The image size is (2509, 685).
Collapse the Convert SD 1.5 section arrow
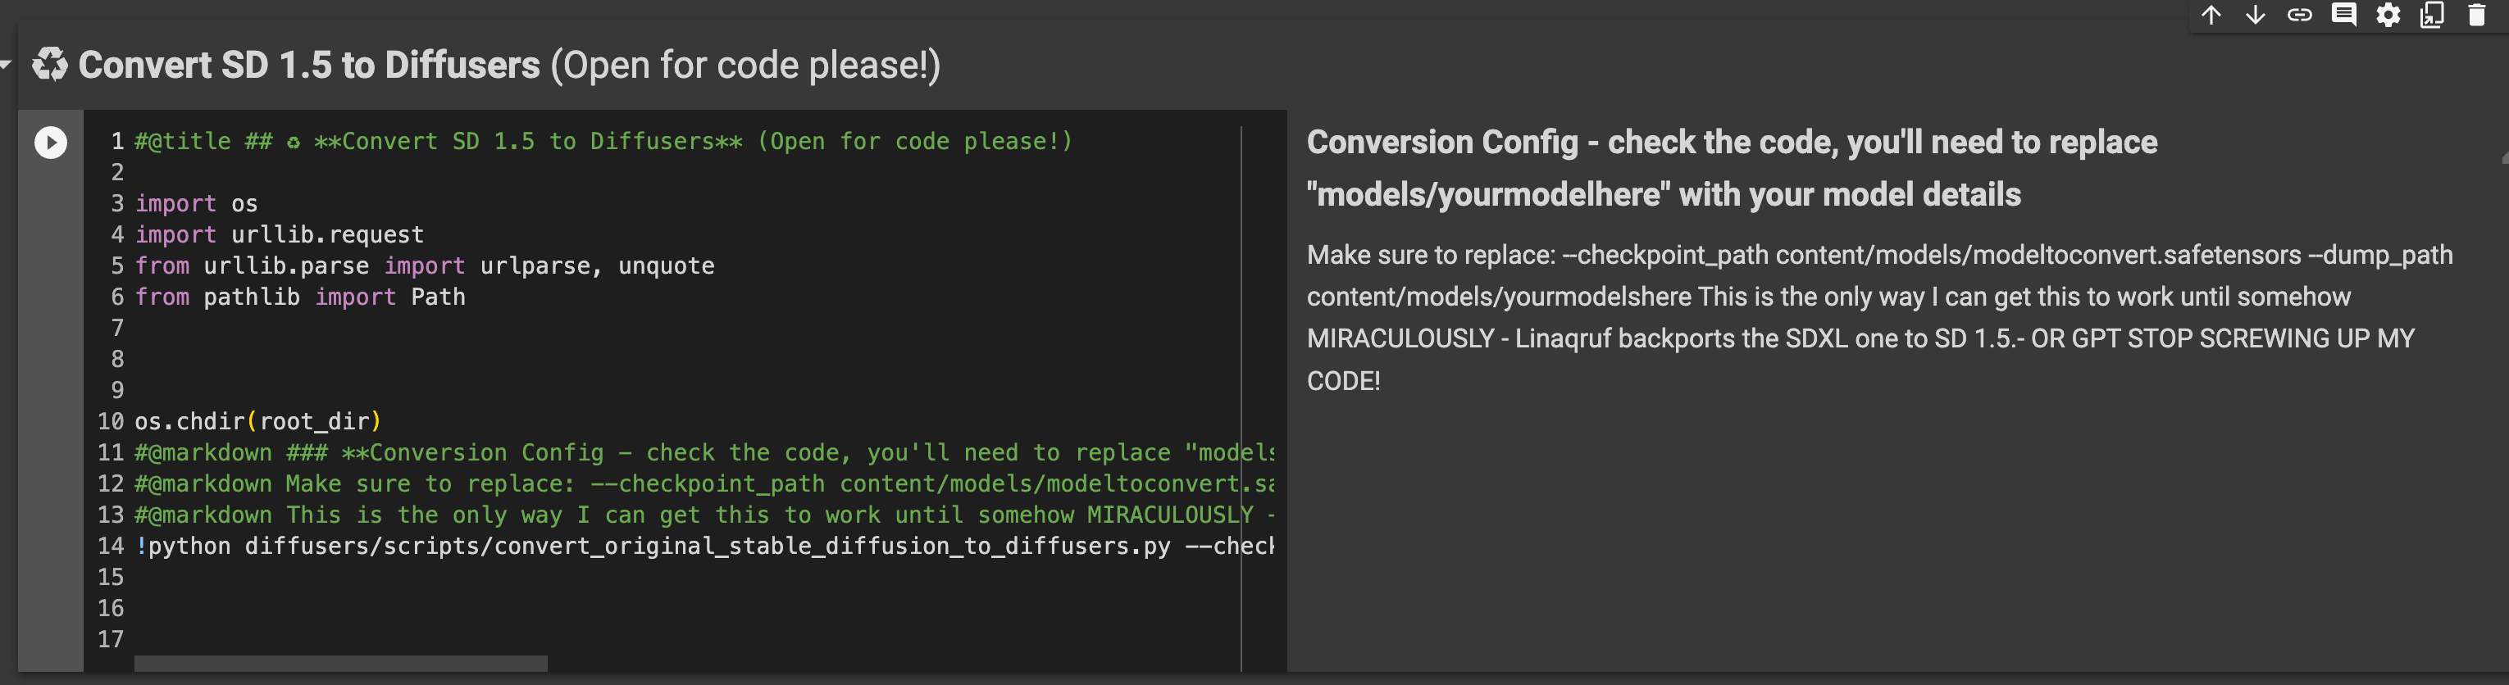click(6, 66)
